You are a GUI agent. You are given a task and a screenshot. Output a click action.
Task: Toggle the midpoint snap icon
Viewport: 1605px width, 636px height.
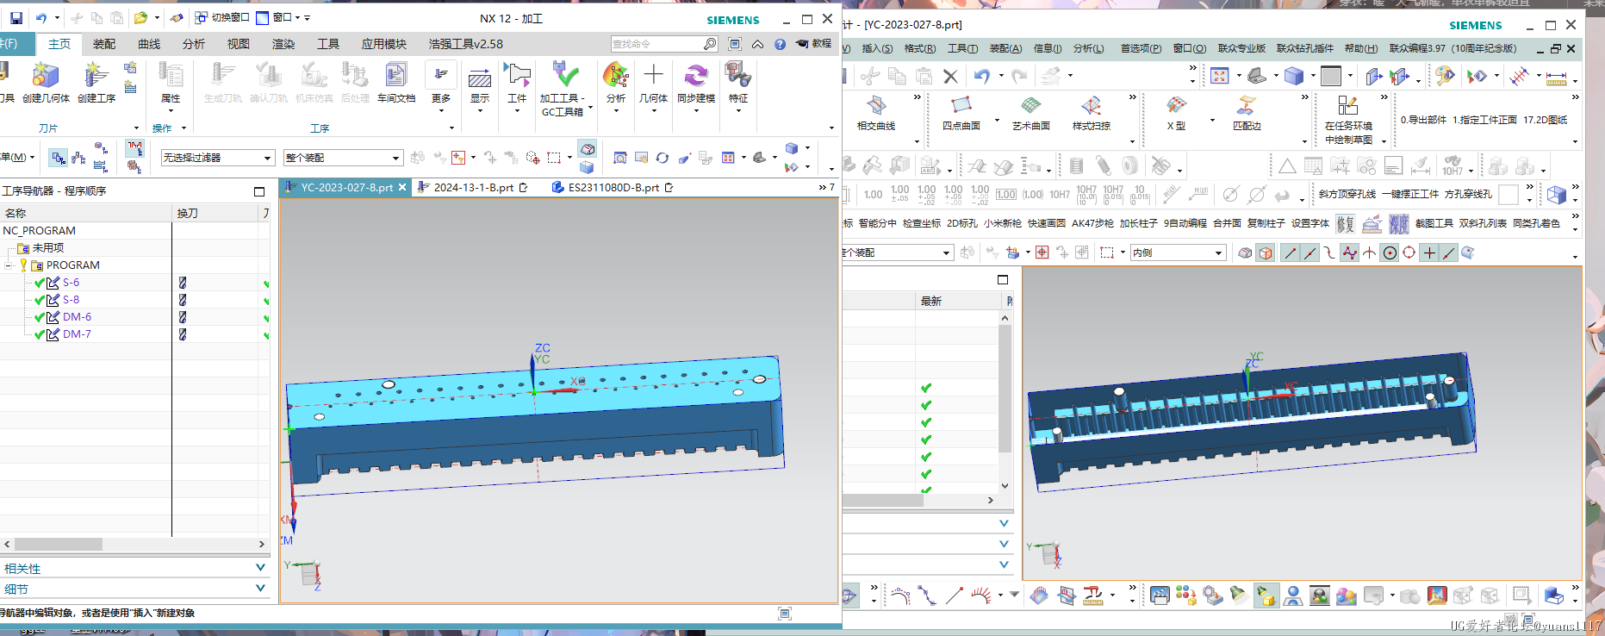click(x=1310, y=253)
